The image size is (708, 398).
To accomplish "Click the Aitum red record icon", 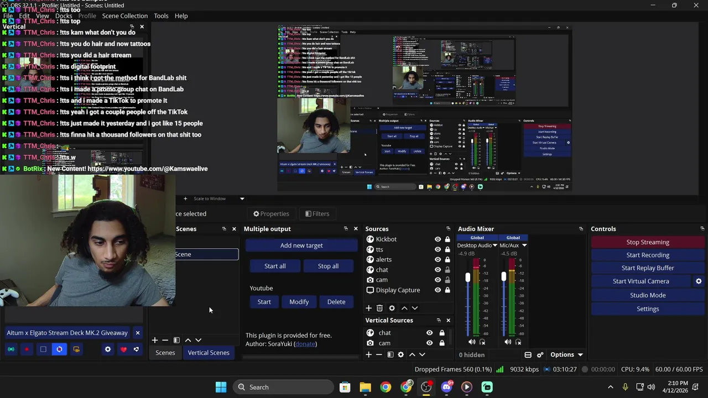I will point(27,349).
